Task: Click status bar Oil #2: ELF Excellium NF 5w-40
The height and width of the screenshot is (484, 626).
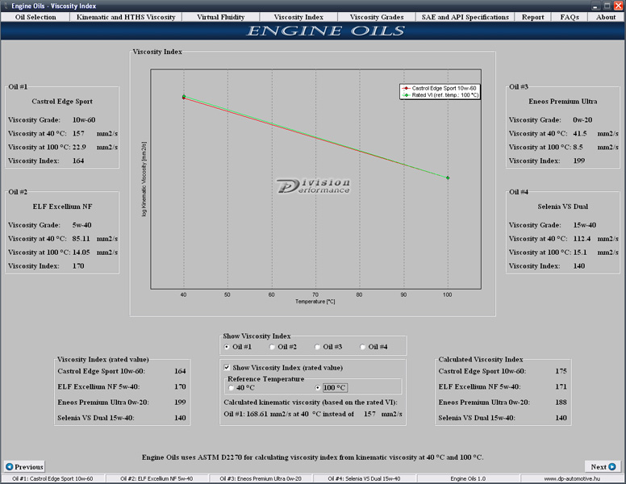Action: pyautogui.click(x=156, y=478)
